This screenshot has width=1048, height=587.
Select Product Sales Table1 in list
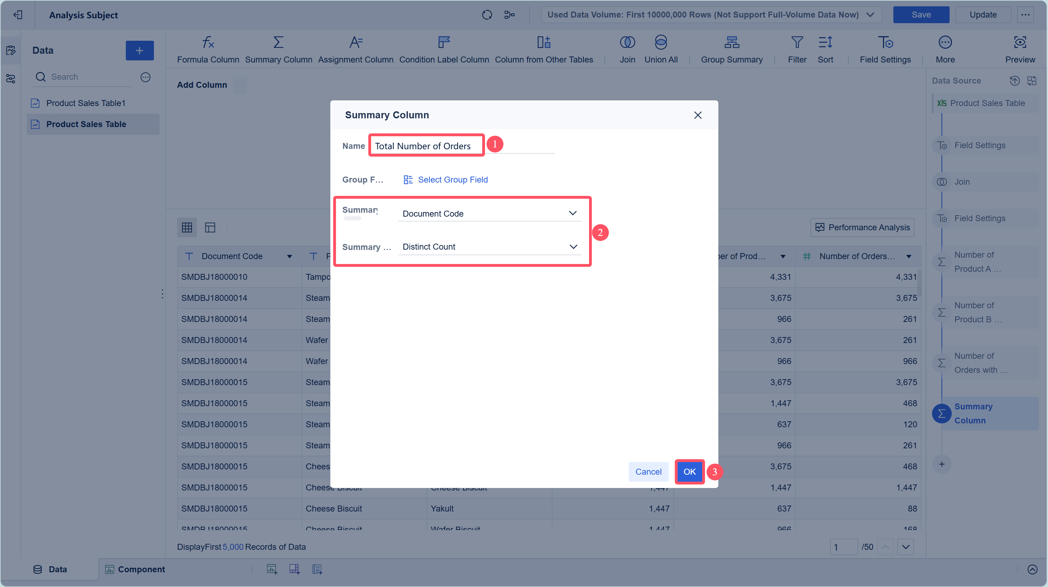(85, 103)
